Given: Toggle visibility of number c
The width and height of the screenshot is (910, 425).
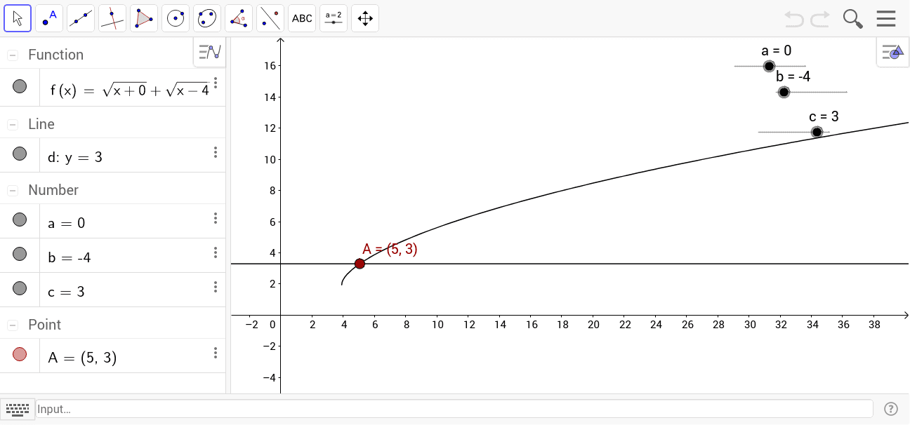Looking at the screenshot, I should pos(20,288).
